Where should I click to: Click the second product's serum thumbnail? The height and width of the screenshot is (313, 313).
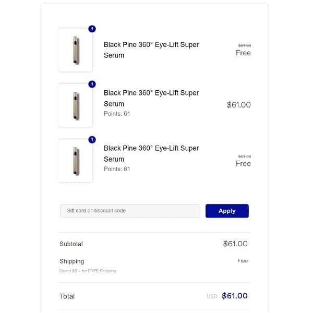[x=76, y=105]
